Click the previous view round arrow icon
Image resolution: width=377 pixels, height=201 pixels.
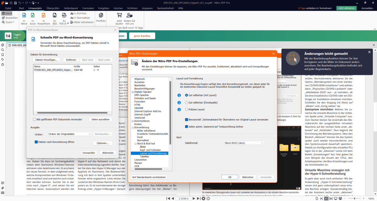pyautogui.click(x=204, y=198)
